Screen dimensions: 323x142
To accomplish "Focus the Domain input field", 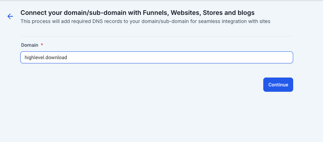I will tap(157, 57).
